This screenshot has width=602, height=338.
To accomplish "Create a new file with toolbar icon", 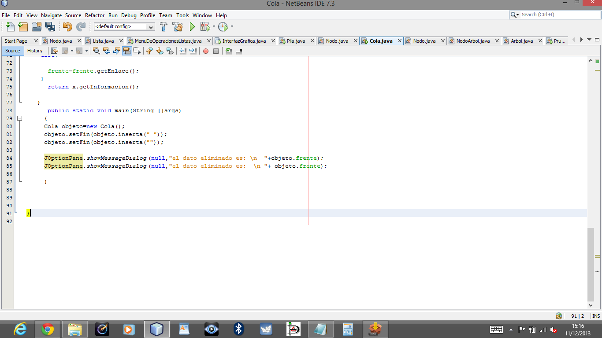I will (10, 27).
